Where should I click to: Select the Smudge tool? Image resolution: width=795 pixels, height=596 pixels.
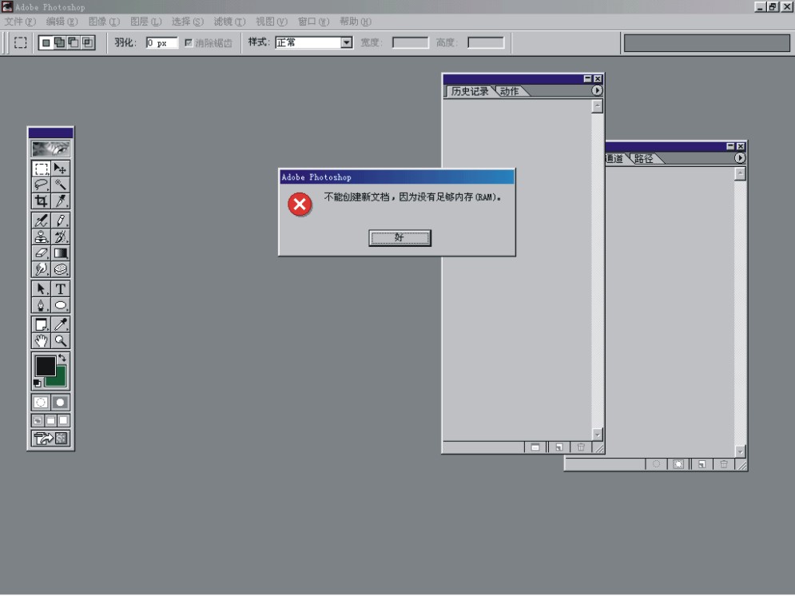coord(41,269)
